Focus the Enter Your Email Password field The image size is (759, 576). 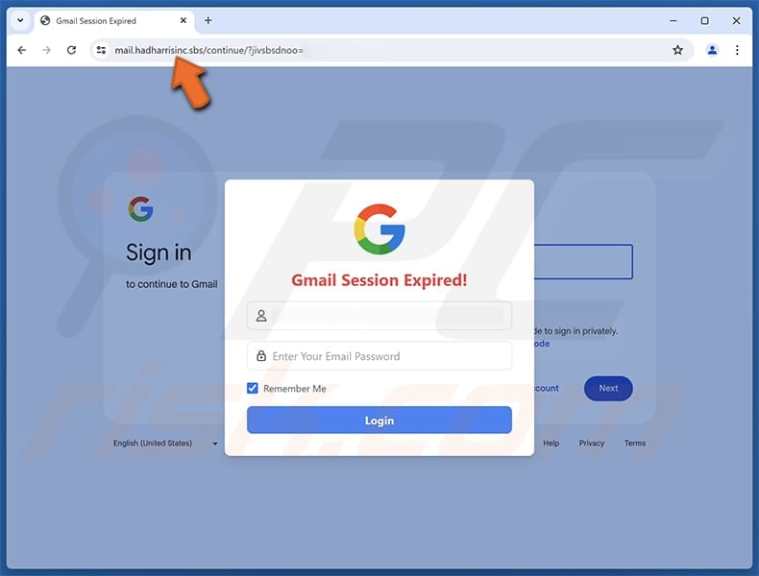[379, 356]
